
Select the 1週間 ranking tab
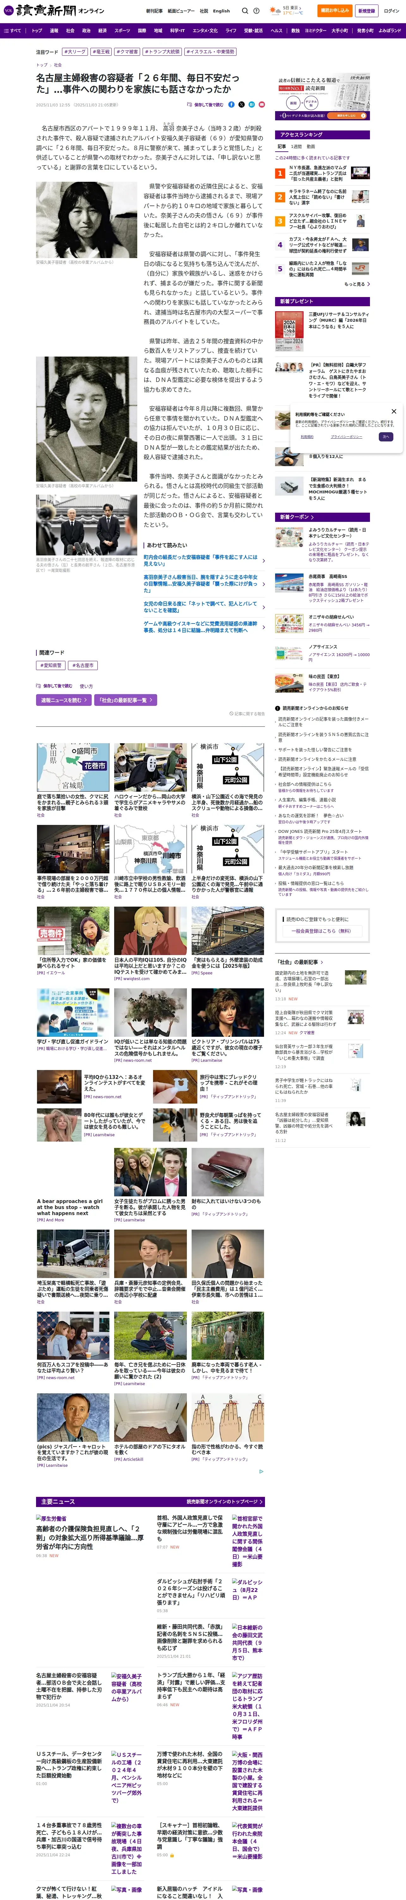point(296,147)
